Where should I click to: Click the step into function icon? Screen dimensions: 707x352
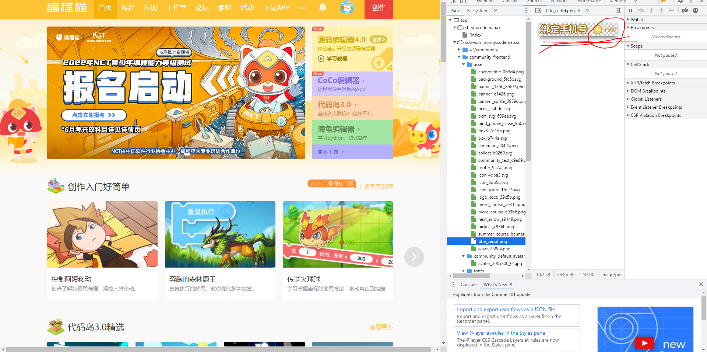point(651,11)
